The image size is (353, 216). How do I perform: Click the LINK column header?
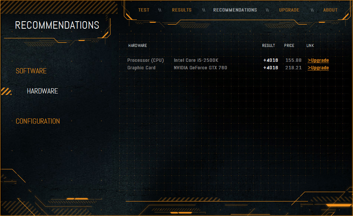(x=310, y=45)
